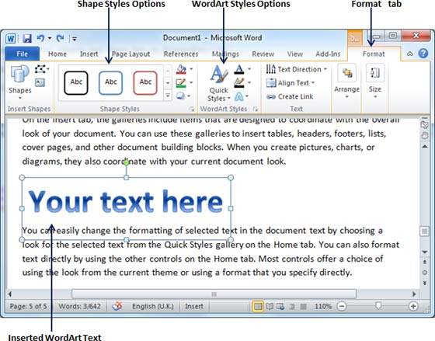Save the document with the floppy disk icon
Image resolution: width=435 pixels, height=341 pixels.
27,38
